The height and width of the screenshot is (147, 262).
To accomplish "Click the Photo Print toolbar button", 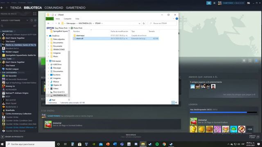I will pyautogui.click(x=77, y=28).
